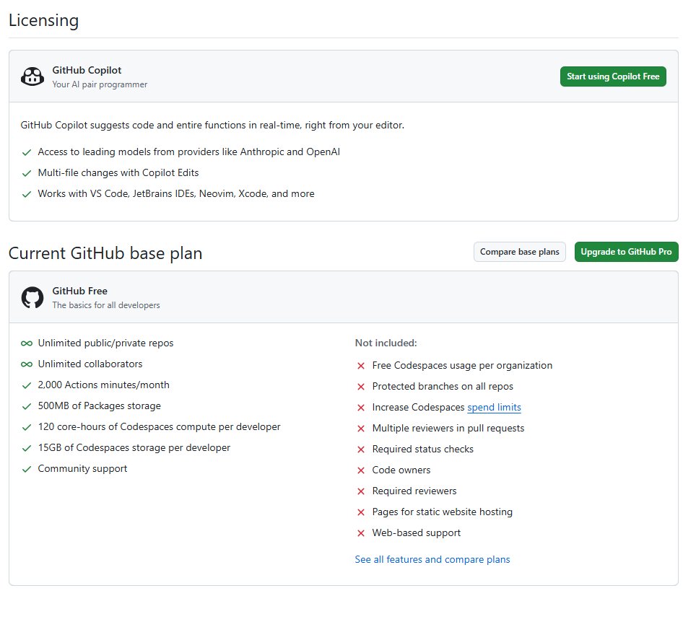
Task: Click red X beside Pages for static website hosting
Action: click(x=361, y=512)
